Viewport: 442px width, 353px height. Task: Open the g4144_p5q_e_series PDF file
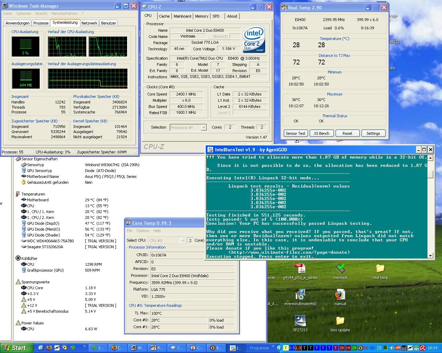[x=300, y=269]
